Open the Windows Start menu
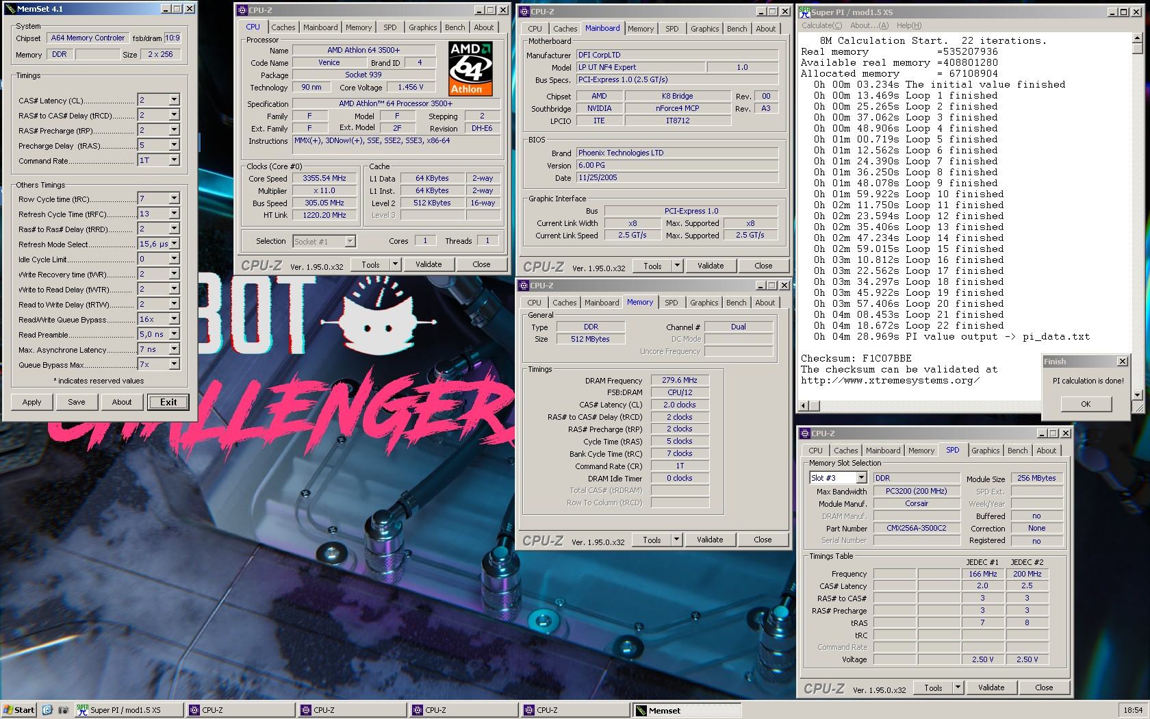Viewport: 1150px width, 719px height. (18, 710)
